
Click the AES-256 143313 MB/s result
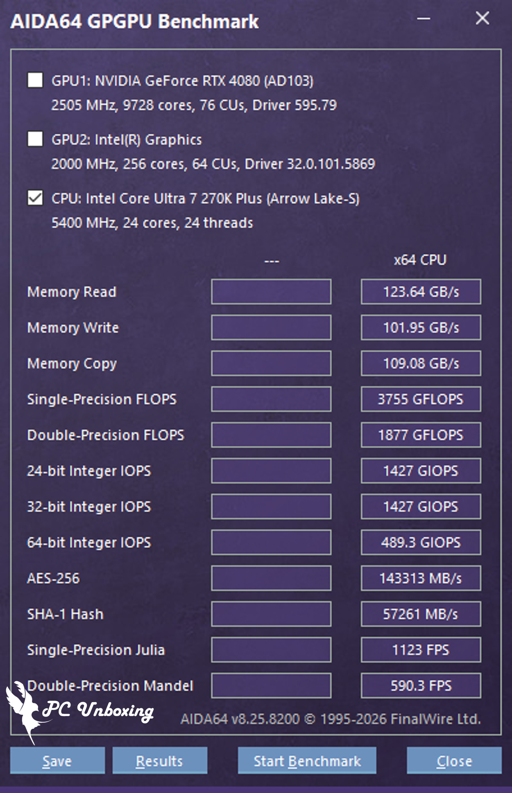(421, 578)
